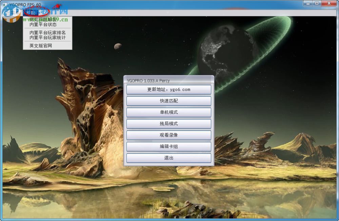
Task: Open 残局模式 (Puzzle Mode)
Action: coord(168,124)
